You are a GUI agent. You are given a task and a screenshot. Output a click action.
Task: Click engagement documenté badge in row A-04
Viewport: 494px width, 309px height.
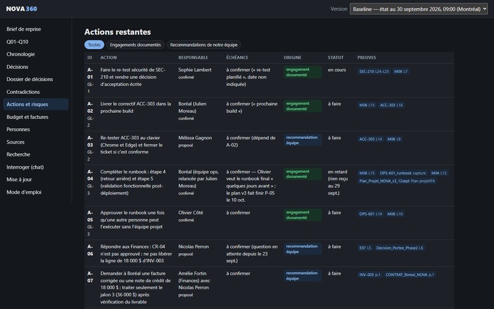[x=302, y=174]
